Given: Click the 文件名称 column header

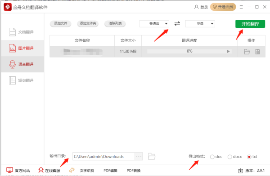Looking at the screenshot, I should (82, 40).
